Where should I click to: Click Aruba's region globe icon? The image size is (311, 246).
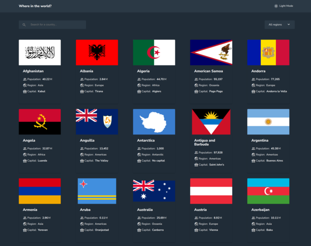tap(82, 224)
